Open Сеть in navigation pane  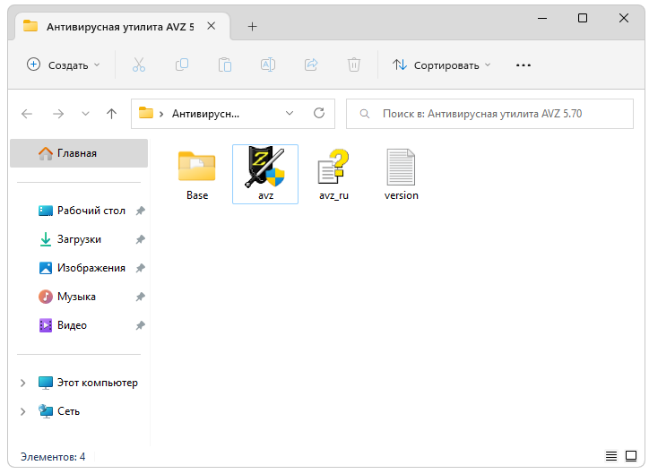[x=59, y=411]
